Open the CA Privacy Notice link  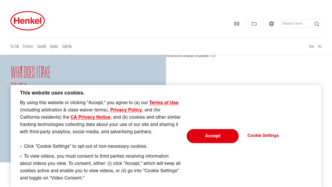(x=90, y=117)
